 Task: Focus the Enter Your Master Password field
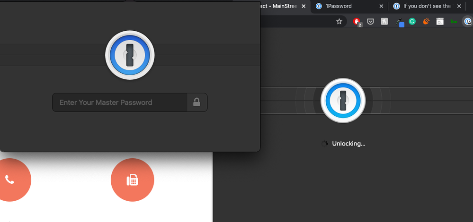click(x=120, y=102)
